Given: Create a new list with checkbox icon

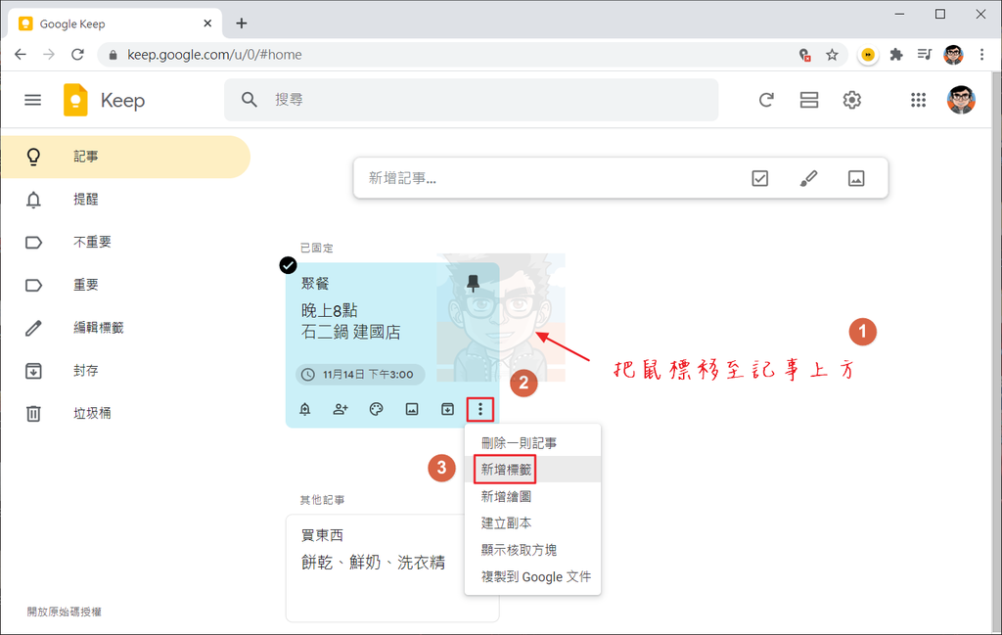Looking at the screenshot, I should pyautogui.click(x=759, y=178).
